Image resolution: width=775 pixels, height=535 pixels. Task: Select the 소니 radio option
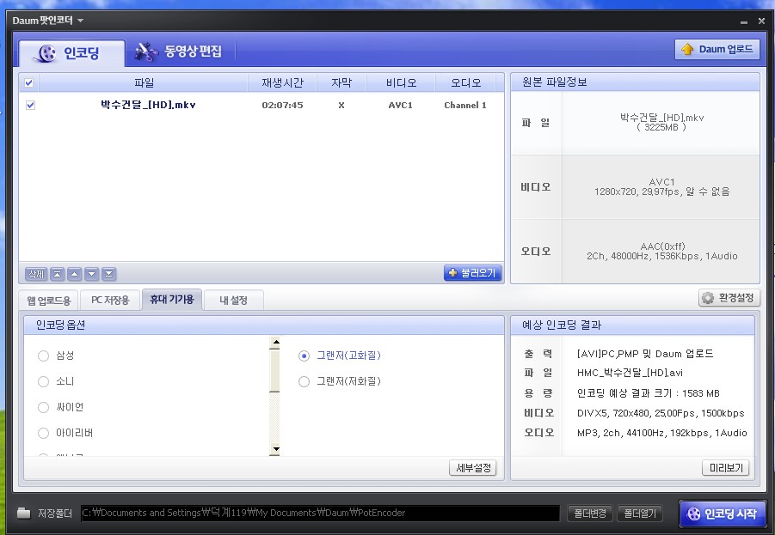coord(44,381)
